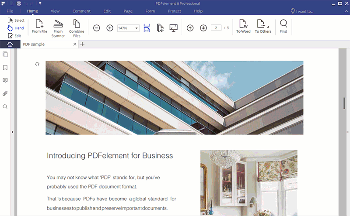Expand the left side panel
Screen dimensions: 350x216
[x=13, y=132]
